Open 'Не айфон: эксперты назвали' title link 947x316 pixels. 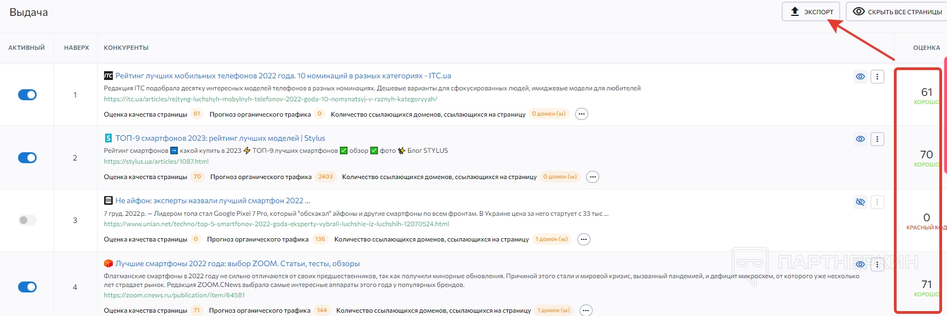213,200
